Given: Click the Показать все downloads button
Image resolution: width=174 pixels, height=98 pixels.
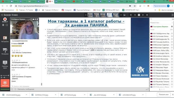Looking at the screenshot, I should [x=164, y=94].
